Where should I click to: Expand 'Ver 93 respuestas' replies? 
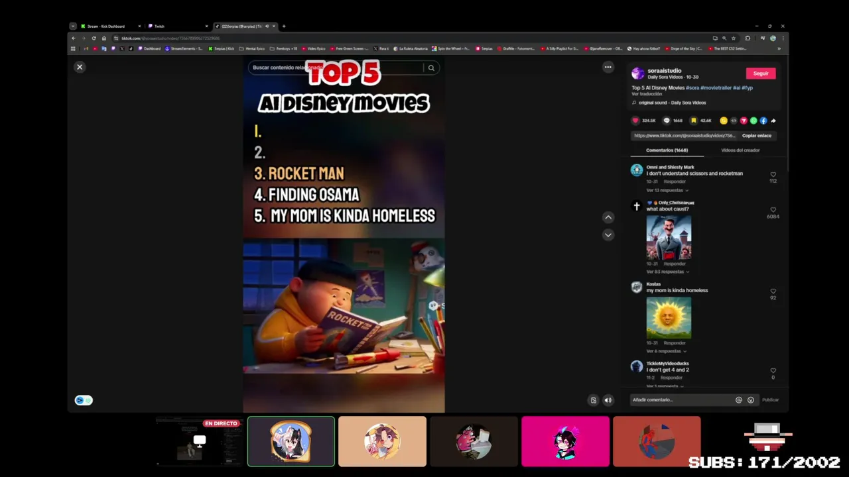coord(668,272)
